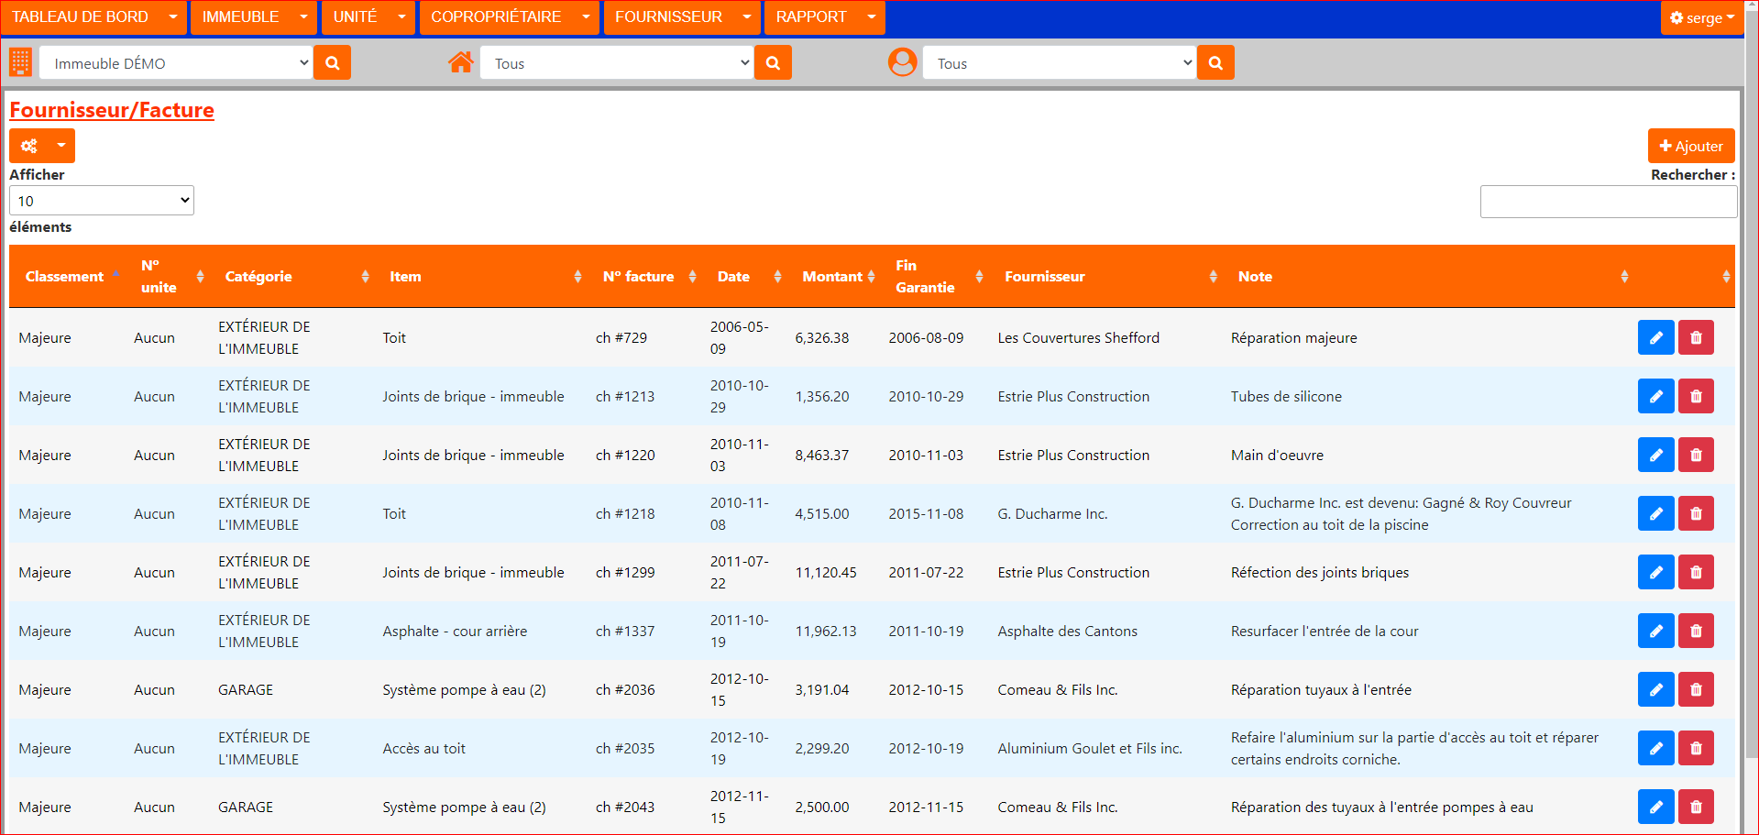Open the RAPPORT menu
1759x835 pixels.
point(823,17)
